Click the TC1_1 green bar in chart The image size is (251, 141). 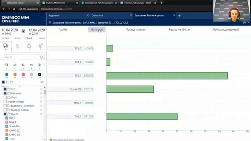(167, 76)
